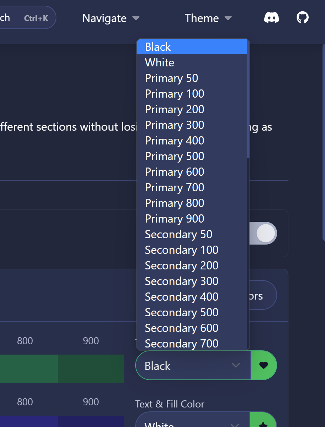Open the Theme dropdown
Viewport: 325px width, 427px height.
pyautogui.click(x=208, y=18)
